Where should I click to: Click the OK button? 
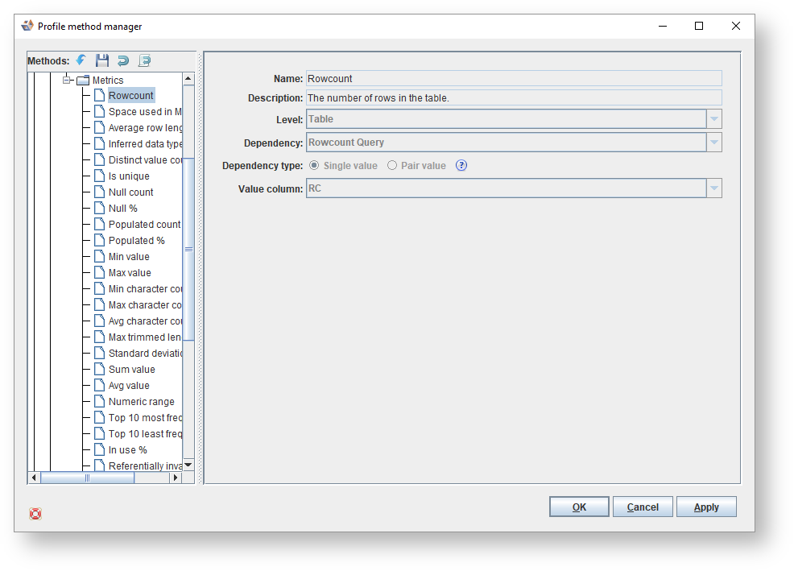579,507
